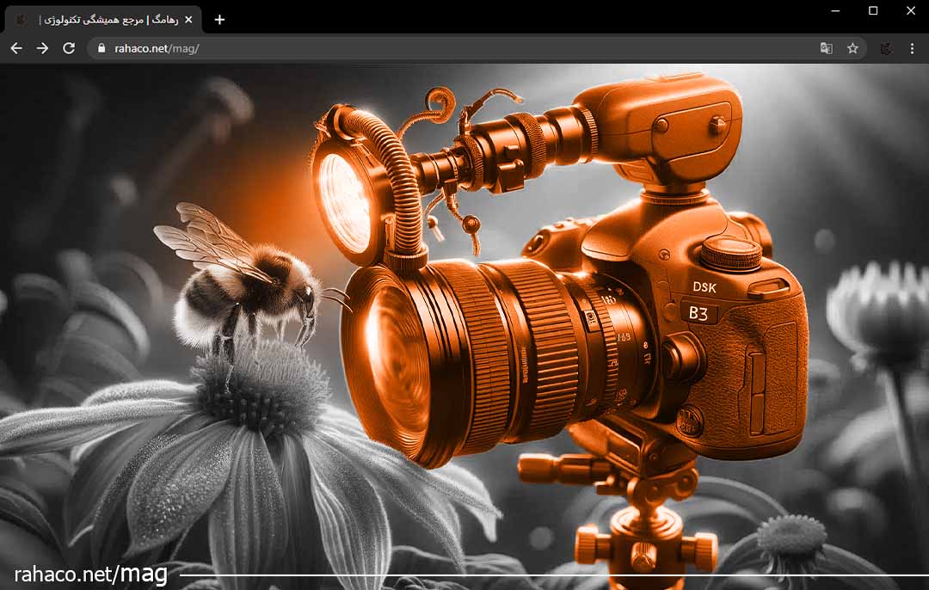
Task: Click the rahaco.net/mag text at bottom-left
Action: pyautogui.click(x=90, y=574)
